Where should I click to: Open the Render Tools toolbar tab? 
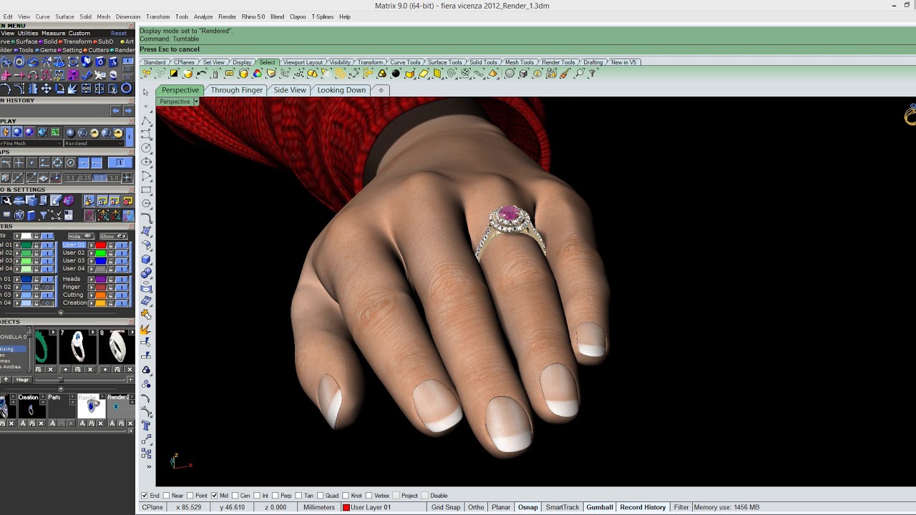(558, 62)
